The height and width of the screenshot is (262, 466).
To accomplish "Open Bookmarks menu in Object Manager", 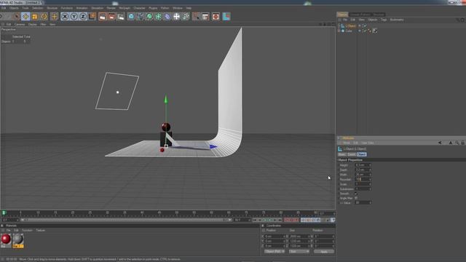I will (x=397, y=20).
